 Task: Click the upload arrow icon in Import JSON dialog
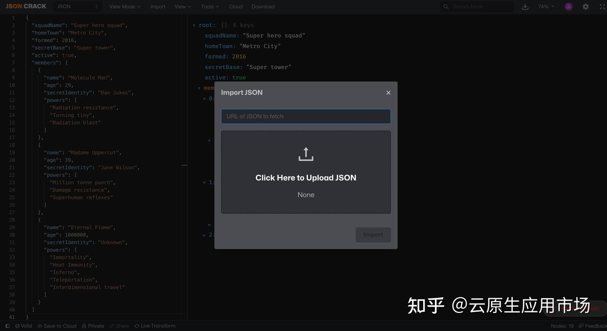(x=306, y=154)
